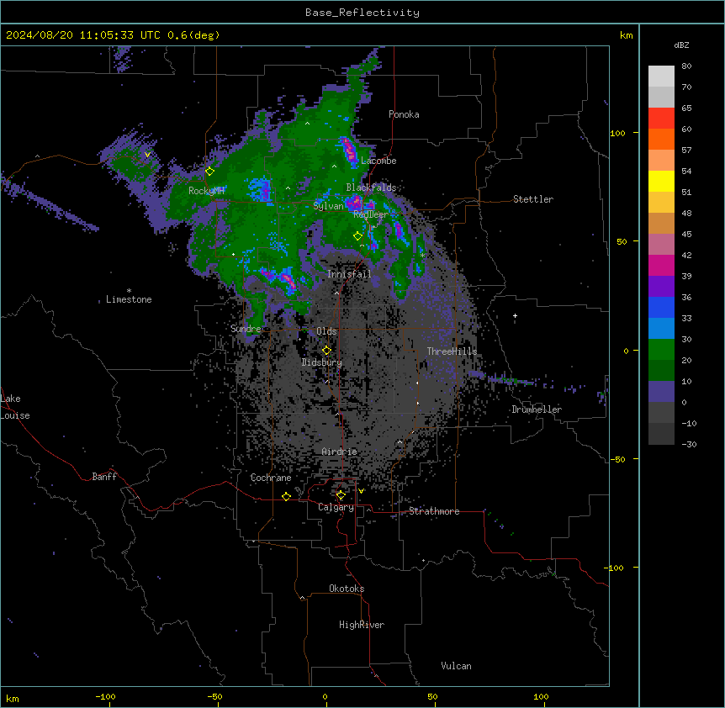Viewport: 725px width, 708px height.
Task: Select the Sylvan map label
Action: click(x=328, y=206)
